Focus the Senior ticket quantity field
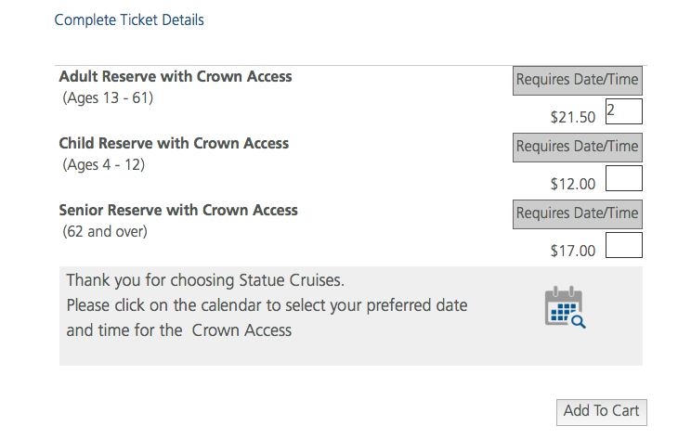 click(x=623, y=245)
